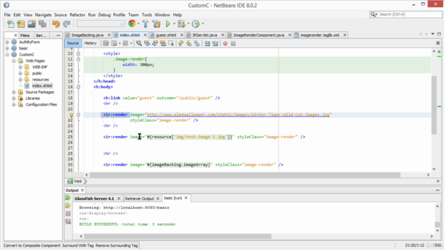This screenshot has width=445, height=250.
Task: Switch to guest.xhtml tab
Action: click(165, 35)
